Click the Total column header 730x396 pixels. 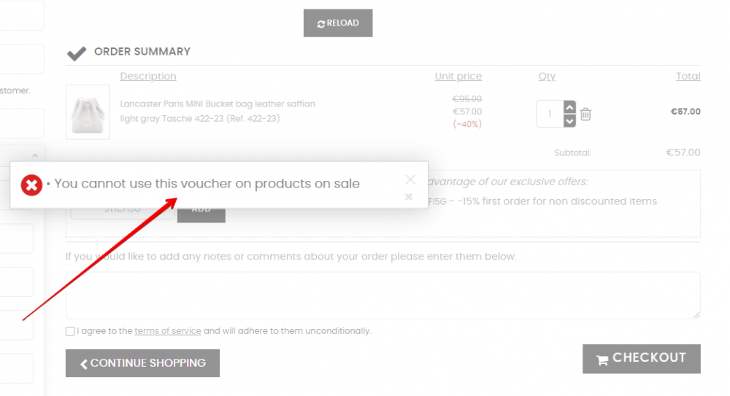[x=688, y=77]
